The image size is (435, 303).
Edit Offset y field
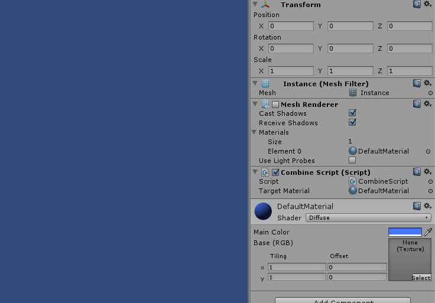tap(358, 277)
